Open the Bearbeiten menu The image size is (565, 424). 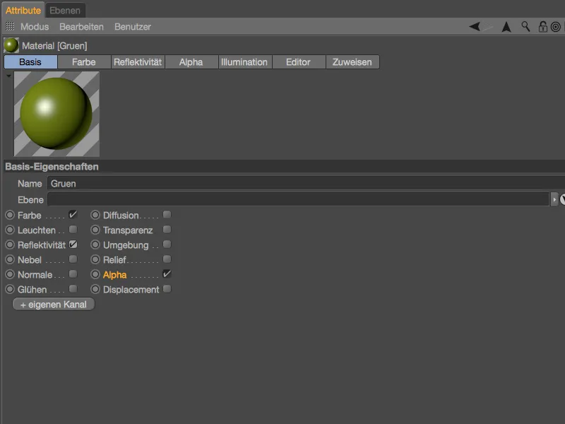point(81,27)
